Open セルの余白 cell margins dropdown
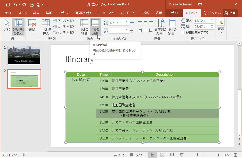The width and height of the screenshot is (242, 158). [172, 27]
